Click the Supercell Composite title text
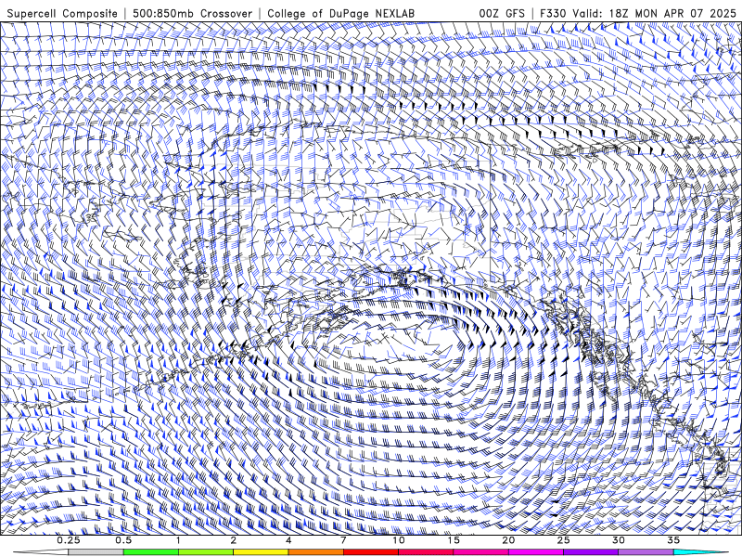Viewport: 742px width, 557px height. (62, 13)
